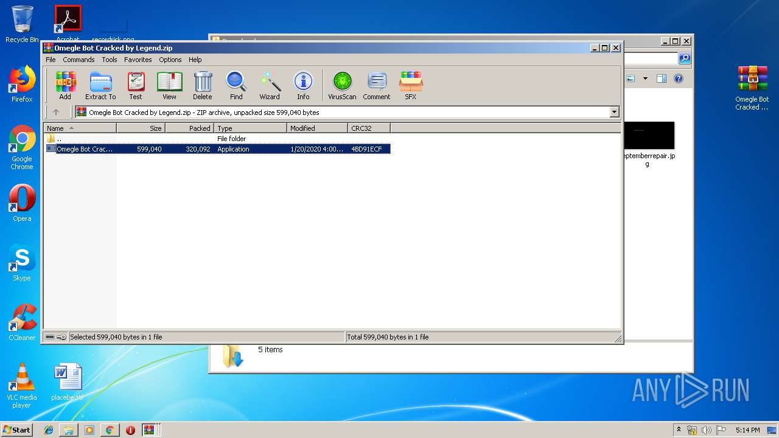
Task: Show hidden tray icons arrow
Action: pyautogui.click(x=679, y=430)
